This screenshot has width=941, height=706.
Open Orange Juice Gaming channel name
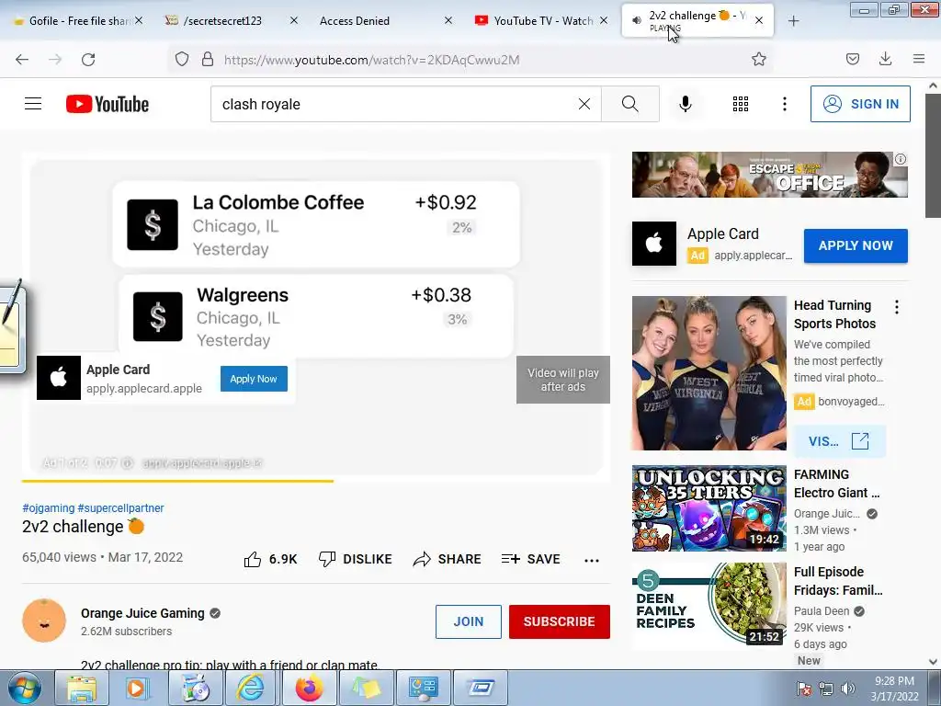pyautogui.click(x=142, y=613)
